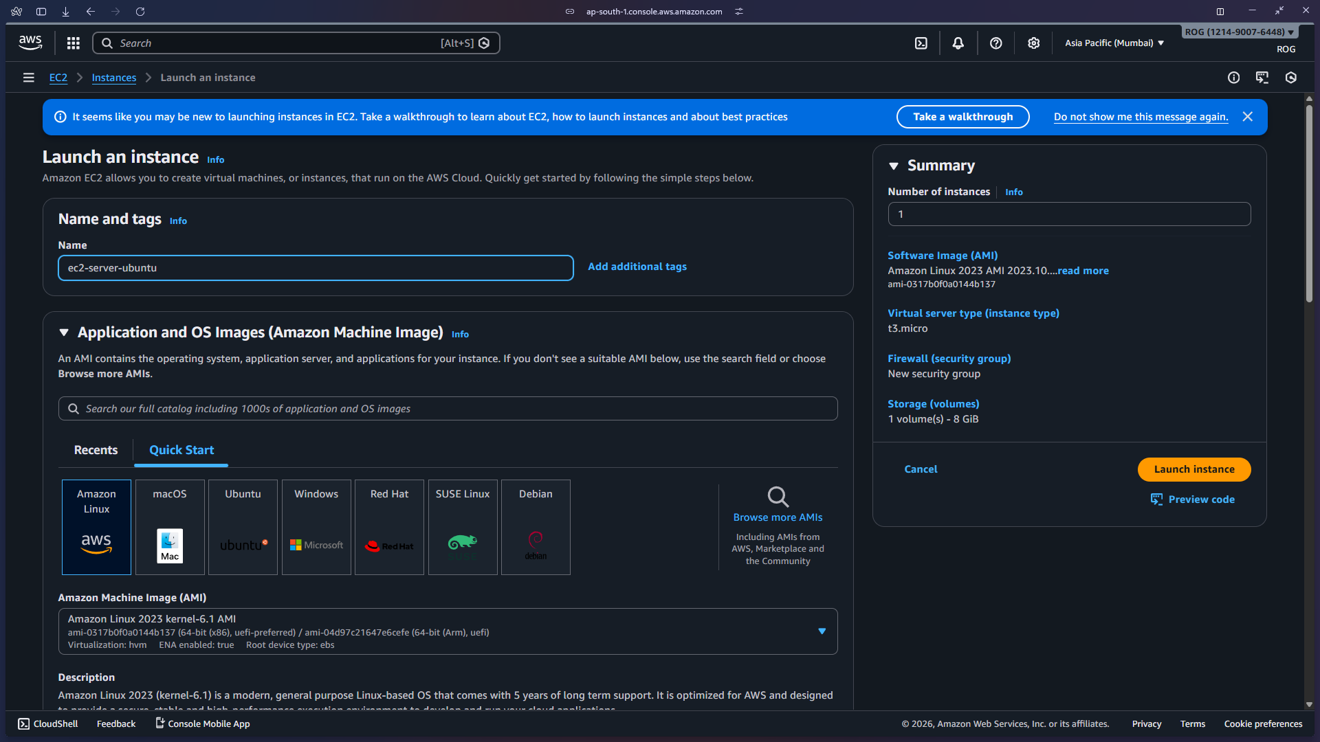Collapse the Summary panel
This screenshot has height=742, width=1320.
(894, 165)
